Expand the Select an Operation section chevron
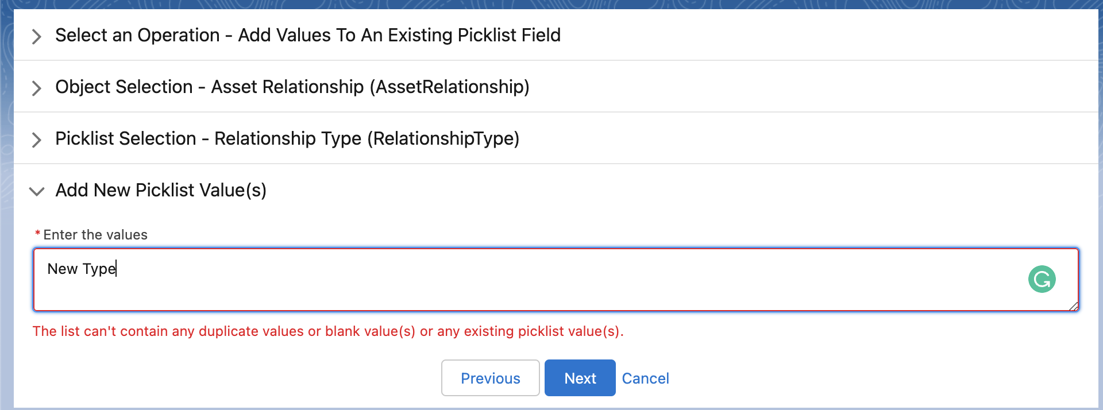The height and width of the screenshot is (410, 1103). (x=36, y=36)
